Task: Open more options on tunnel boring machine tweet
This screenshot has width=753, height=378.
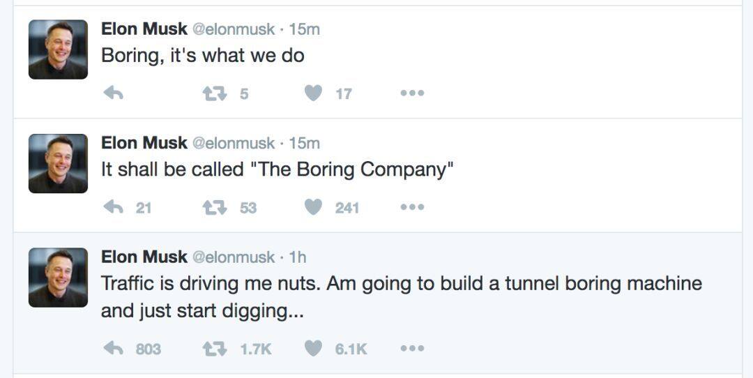Action: coord(412,348)
